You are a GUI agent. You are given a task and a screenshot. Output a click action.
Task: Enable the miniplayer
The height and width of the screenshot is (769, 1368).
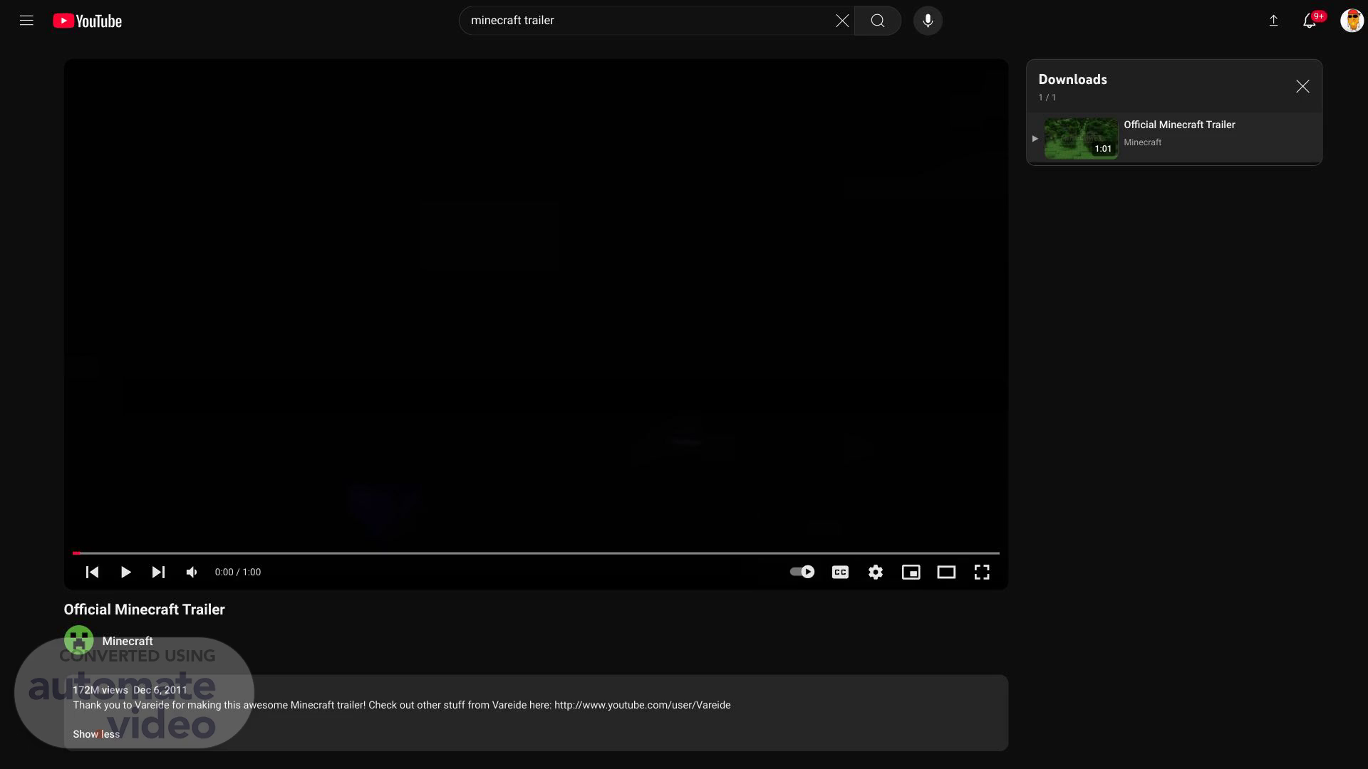[x=911, y=572]
